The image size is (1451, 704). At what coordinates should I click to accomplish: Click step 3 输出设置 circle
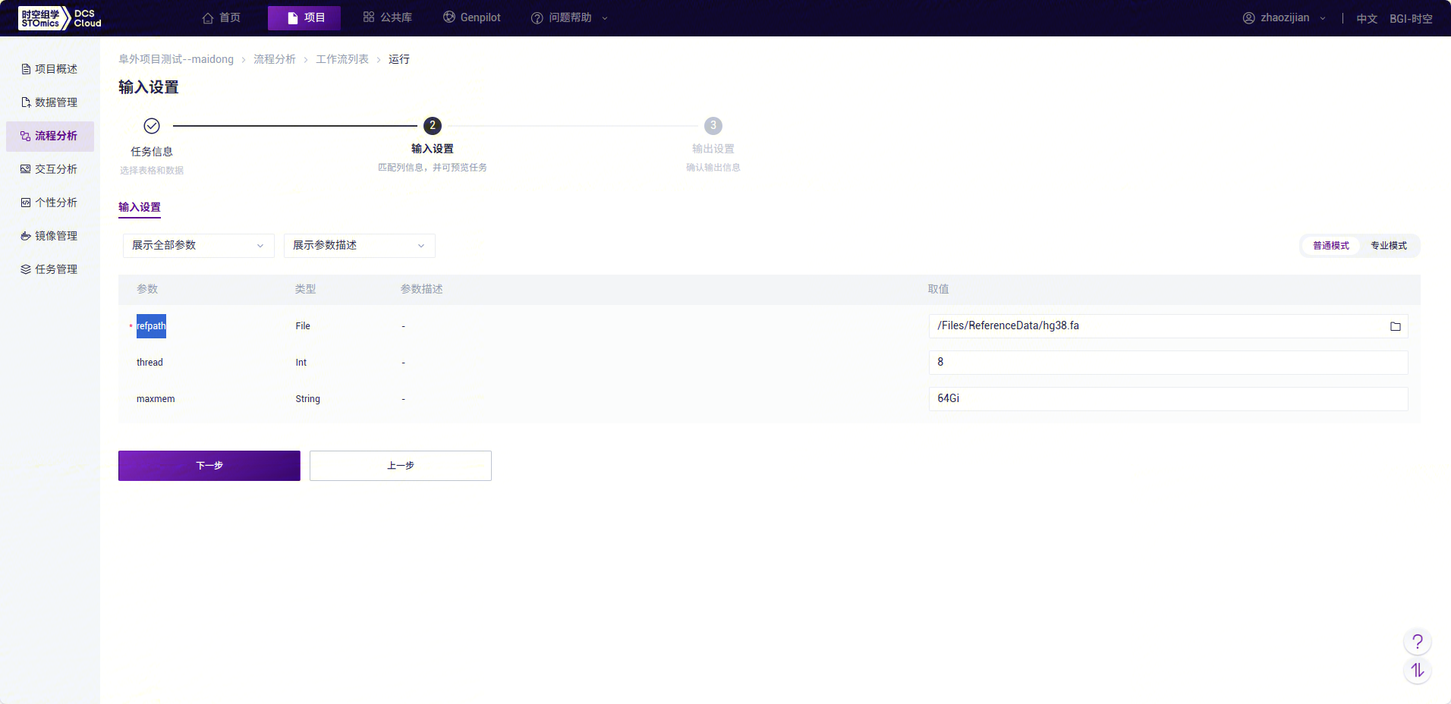tap(713, 126)
